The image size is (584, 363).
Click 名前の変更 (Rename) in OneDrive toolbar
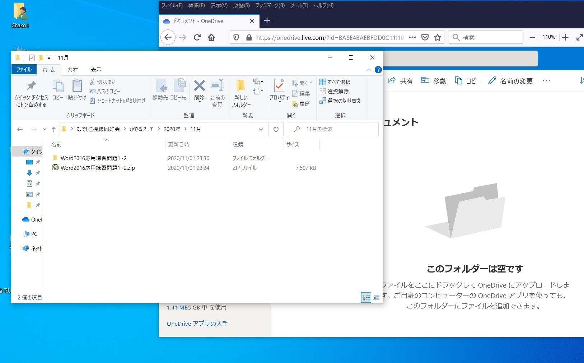[x=511, y=81]
